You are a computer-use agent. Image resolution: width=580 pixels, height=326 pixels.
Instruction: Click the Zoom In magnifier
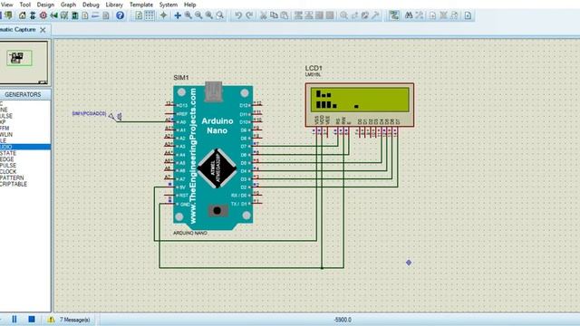[x=188, y=15]
